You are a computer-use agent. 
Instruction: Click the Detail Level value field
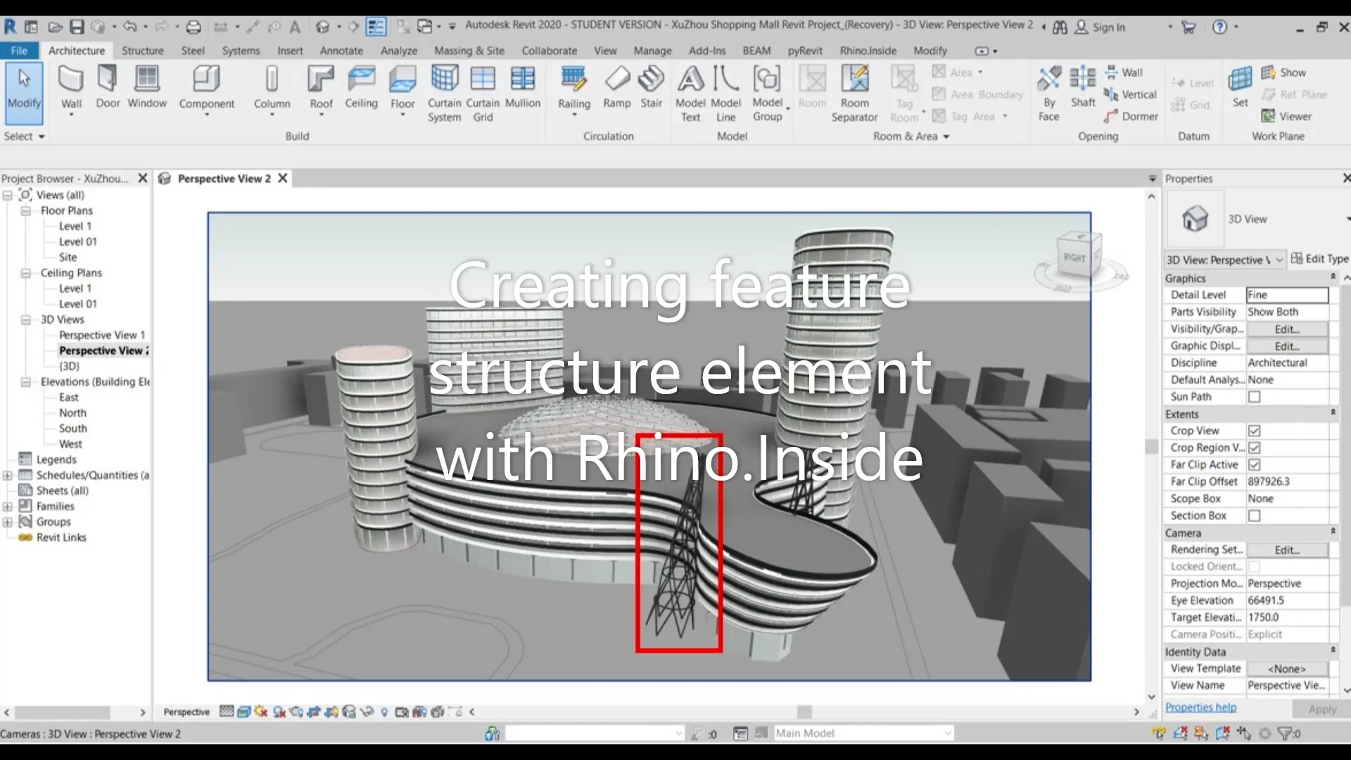1287,295
